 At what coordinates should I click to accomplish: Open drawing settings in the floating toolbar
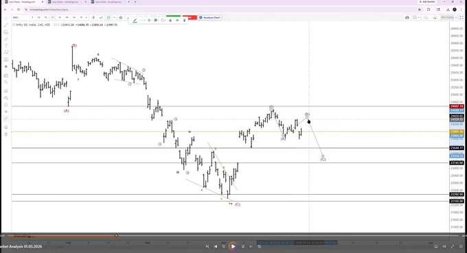click(x=149, y=20)
